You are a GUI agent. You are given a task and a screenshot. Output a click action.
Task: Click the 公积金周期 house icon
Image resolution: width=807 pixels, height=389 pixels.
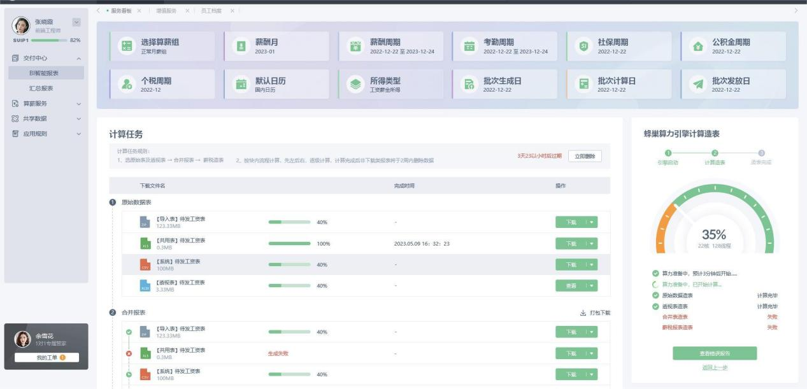pos(698,46)
